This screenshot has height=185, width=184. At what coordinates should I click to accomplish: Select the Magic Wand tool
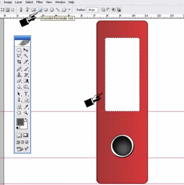26,55
